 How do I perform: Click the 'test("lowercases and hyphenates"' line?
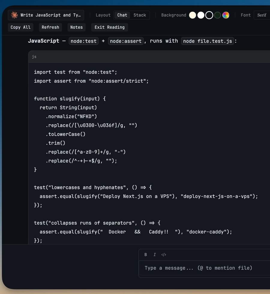(93, 188)
